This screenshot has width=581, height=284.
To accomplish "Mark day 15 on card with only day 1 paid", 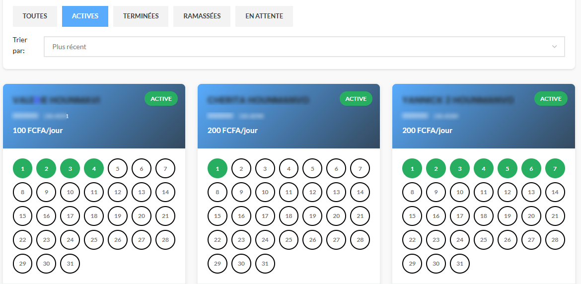I will [x=218, y=216].
